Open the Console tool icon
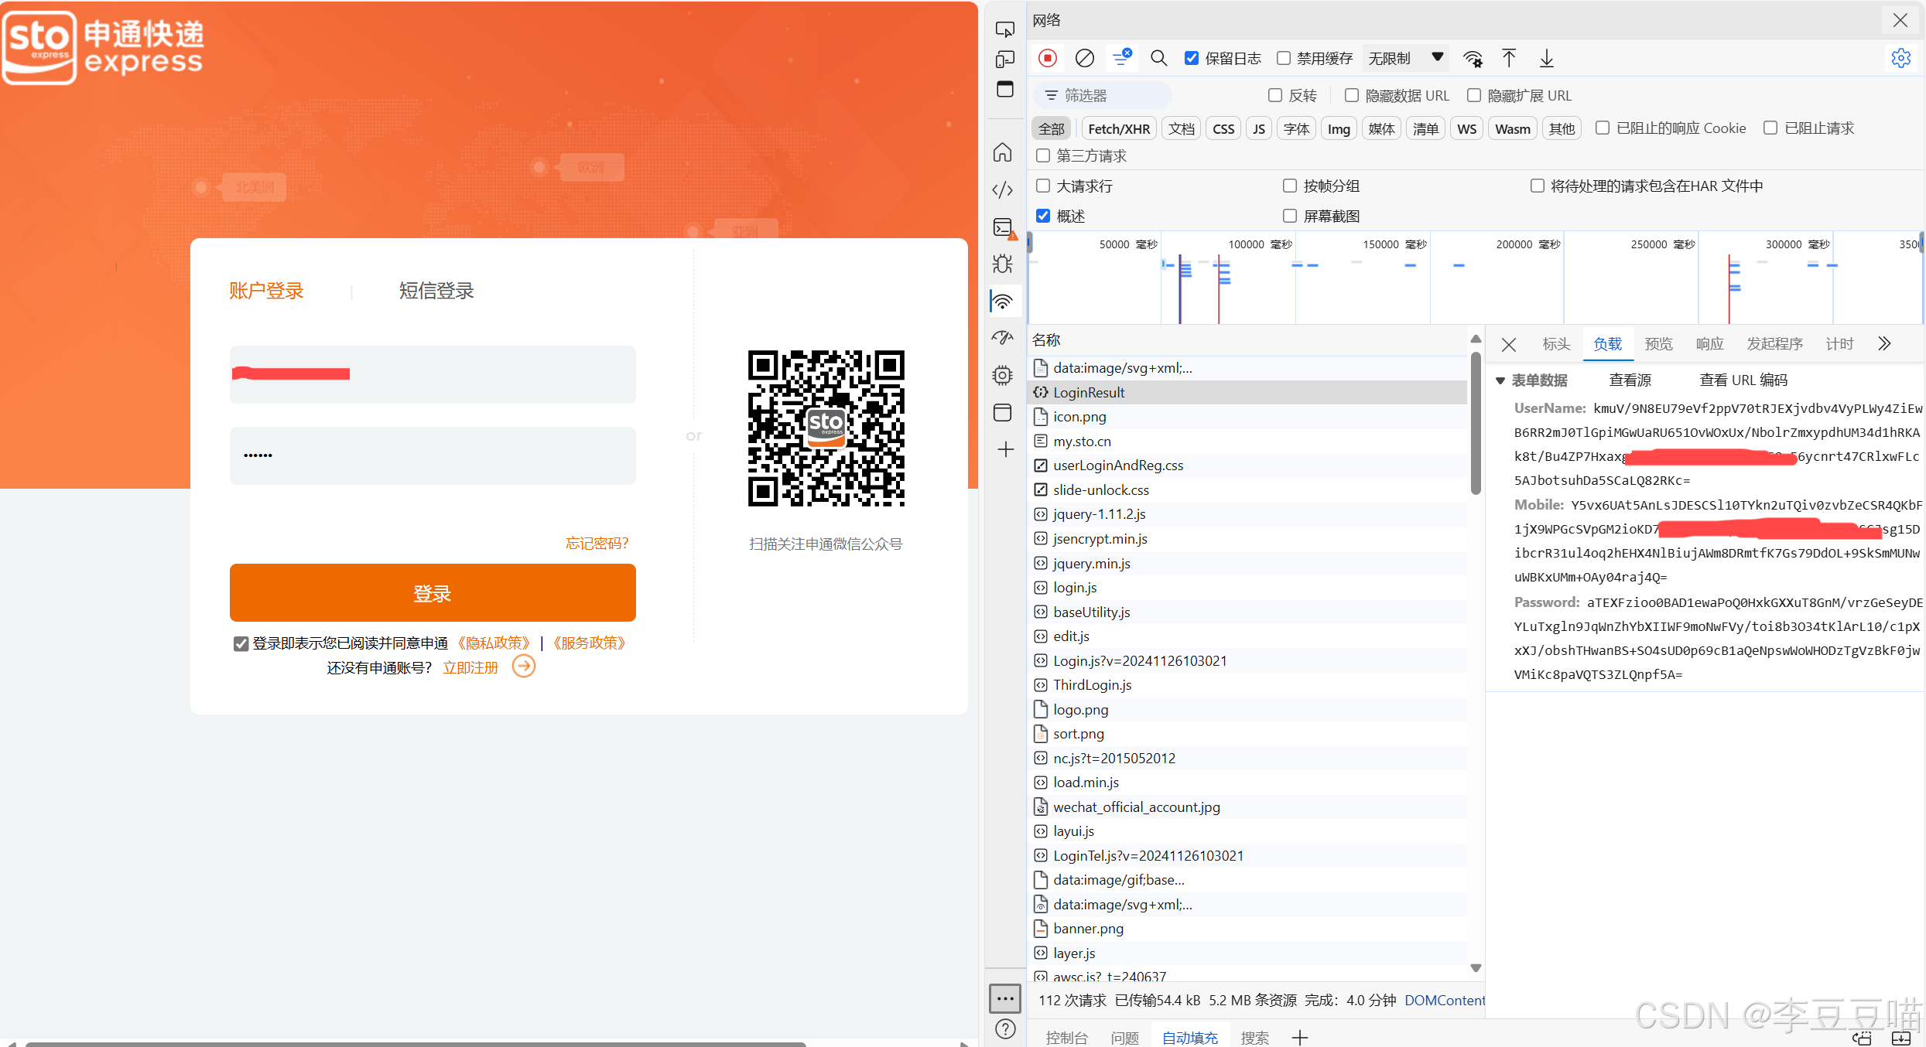The width and height of the screenshot is (1926, 1047). click(1004, 227)
